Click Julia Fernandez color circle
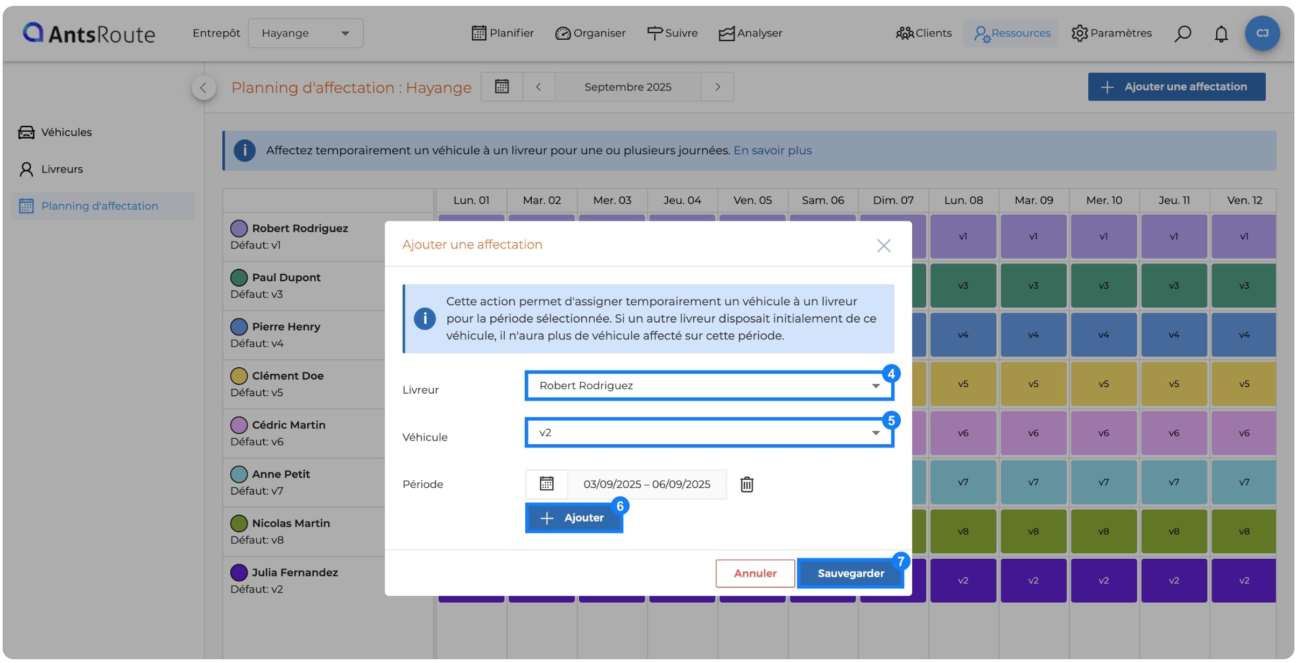Image resolution: width=1297 pixels, height=663 pixels. point(239,573)
